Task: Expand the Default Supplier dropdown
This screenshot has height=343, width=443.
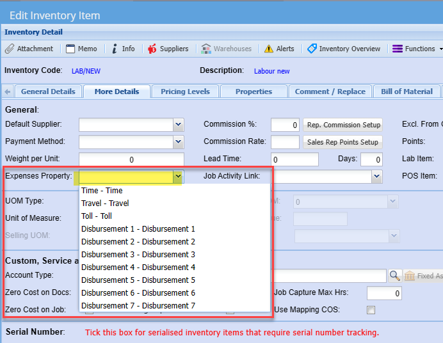Action: pos(178,125)
